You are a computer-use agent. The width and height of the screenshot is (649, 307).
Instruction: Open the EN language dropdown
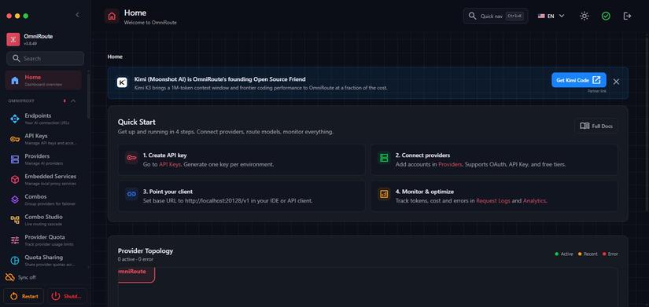coord(551,16)
